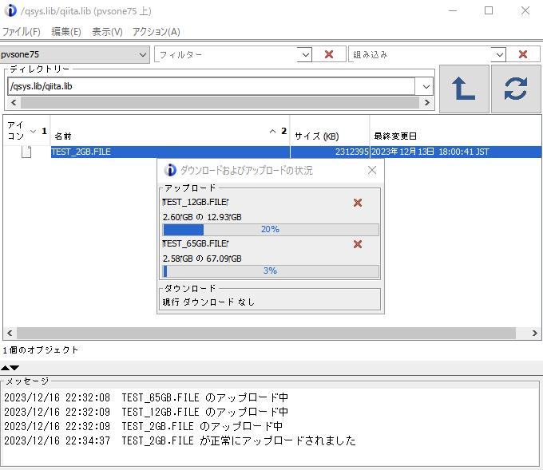
Task: Sort by 名前 column header
Action: pos(170,131)
